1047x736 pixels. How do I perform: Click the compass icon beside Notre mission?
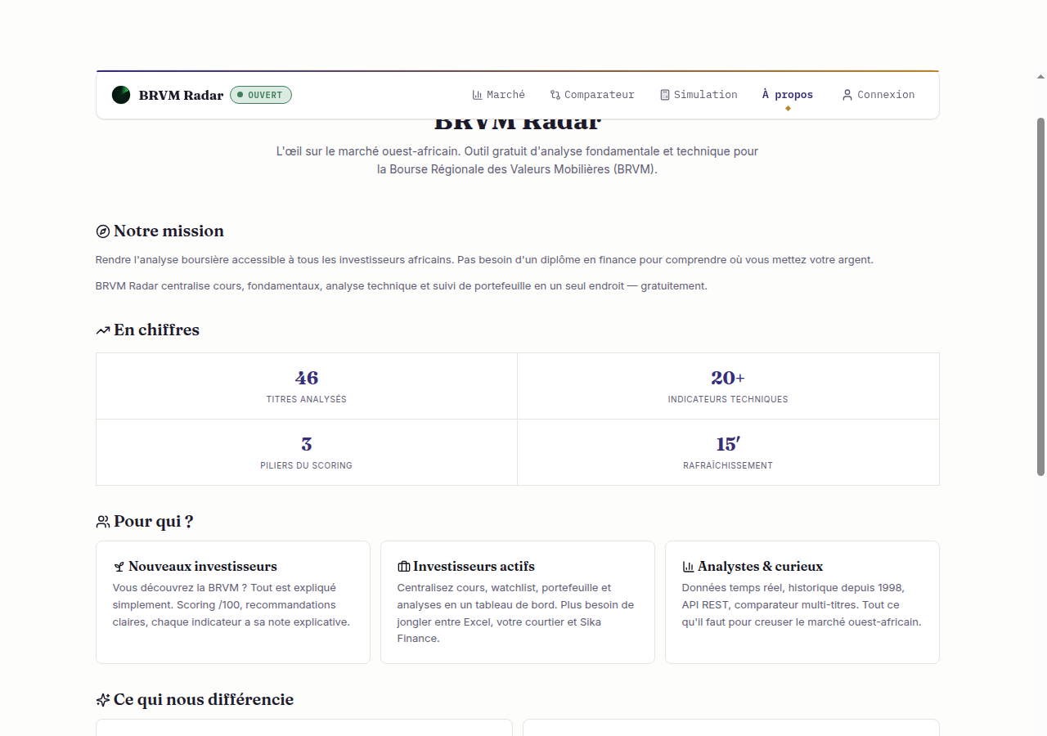pos(103,231)
